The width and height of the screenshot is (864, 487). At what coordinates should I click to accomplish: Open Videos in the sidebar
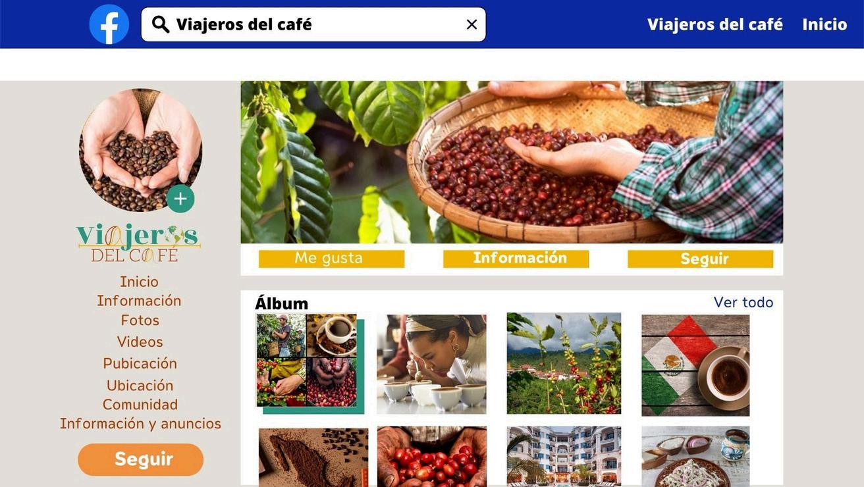pos(140,342)
